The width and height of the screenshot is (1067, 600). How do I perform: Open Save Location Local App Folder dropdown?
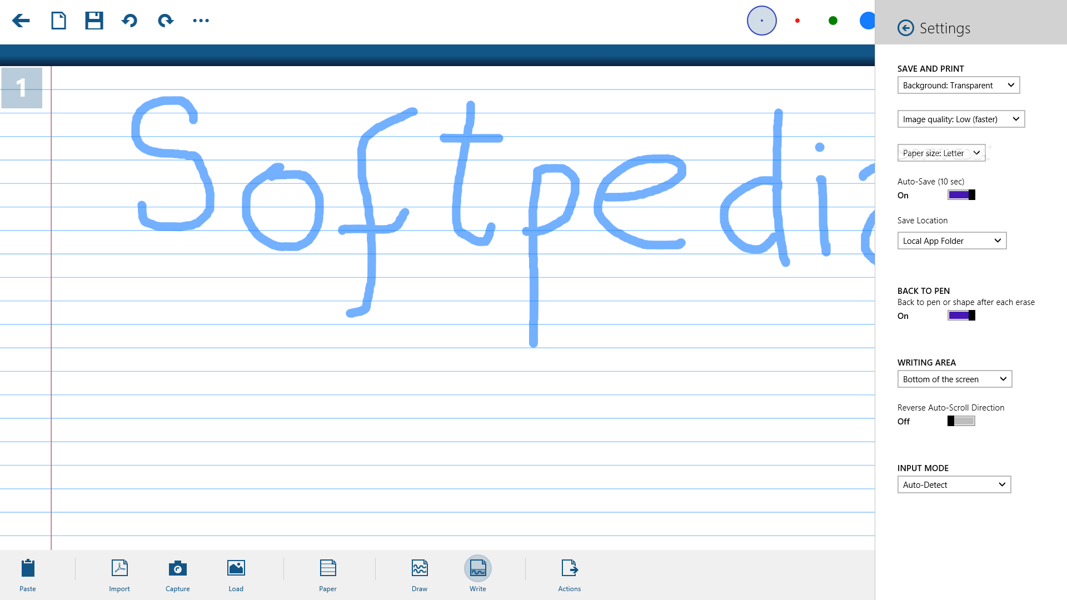952,241
